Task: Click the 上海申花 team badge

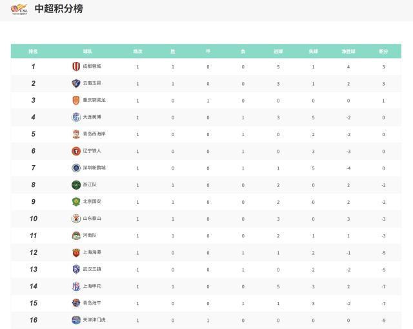Action: (76, 286)
